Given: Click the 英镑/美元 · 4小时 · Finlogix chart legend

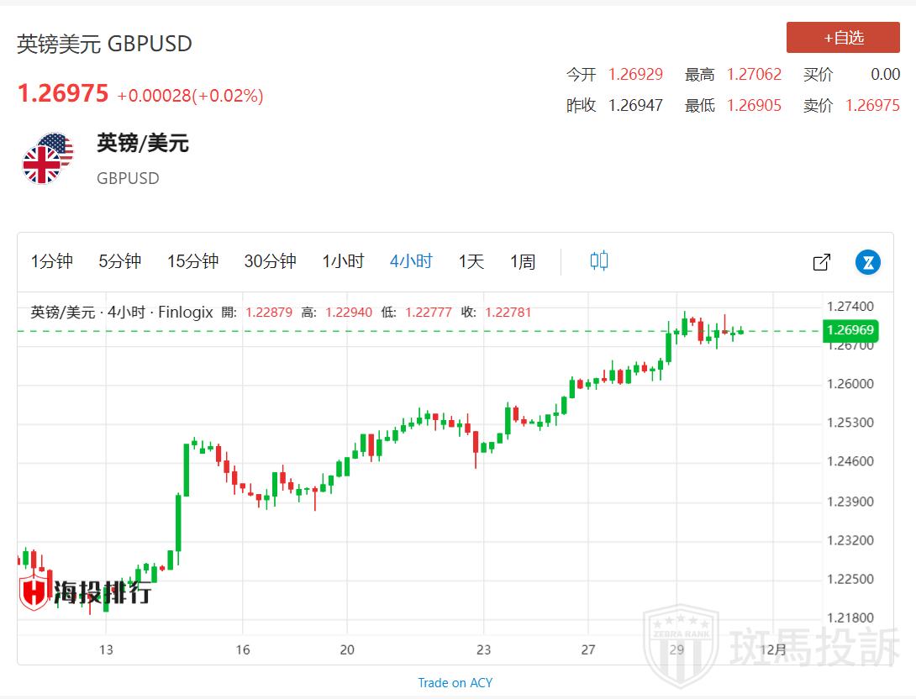Looking at the screenshot, I should point(122,312).
